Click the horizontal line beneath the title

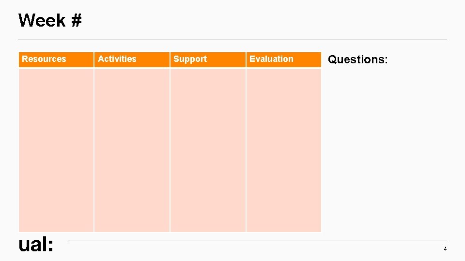tap(232, 40)
